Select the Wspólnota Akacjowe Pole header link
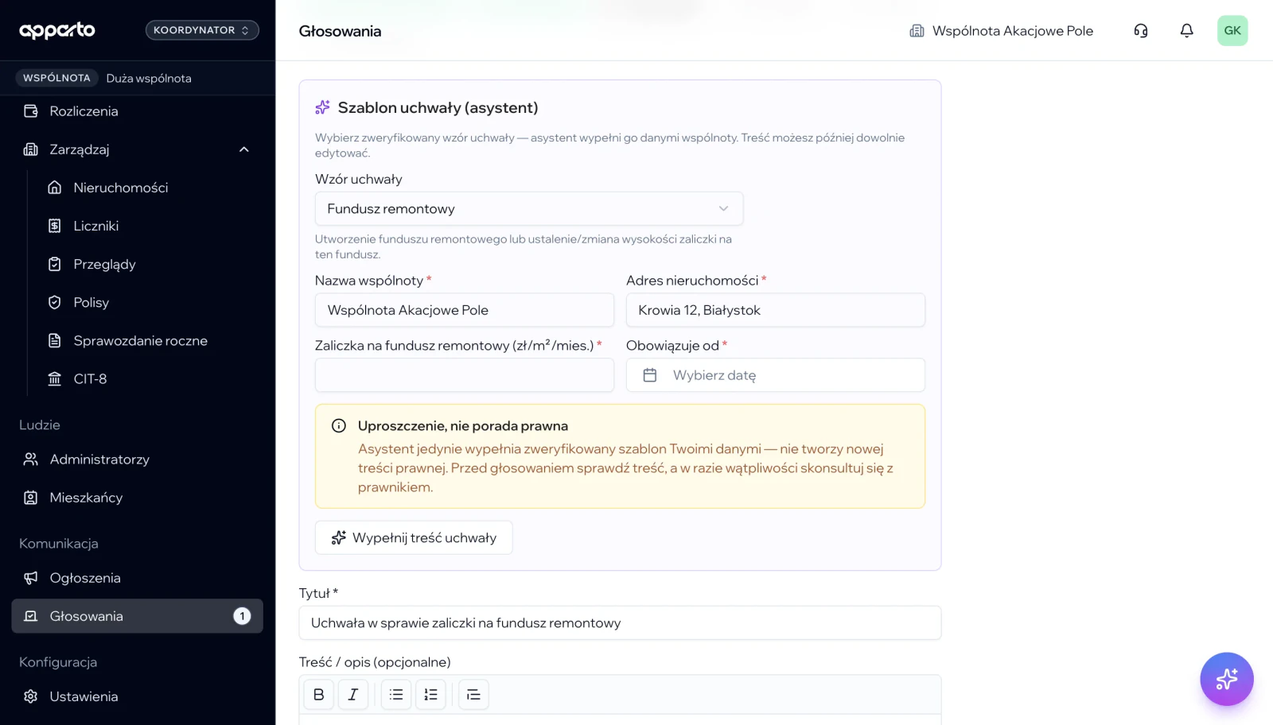 pos(1002,31)
